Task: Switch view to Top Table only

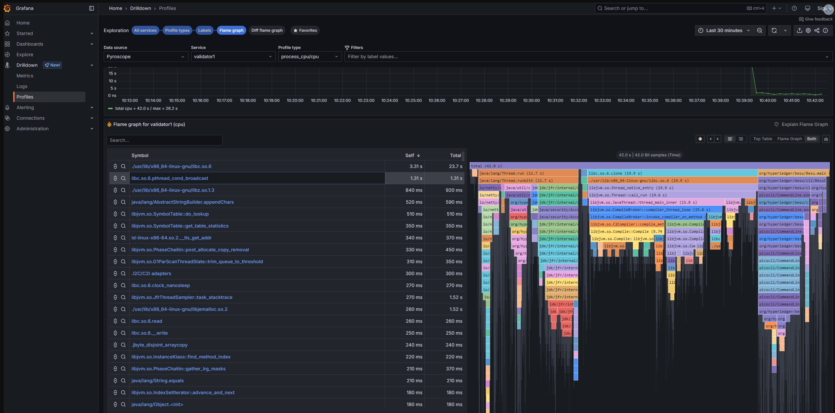Action: pos(763,139)
